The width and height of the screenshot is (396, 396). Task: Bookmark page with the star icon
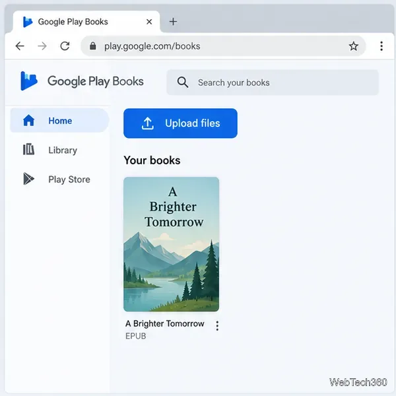[353, 46]
